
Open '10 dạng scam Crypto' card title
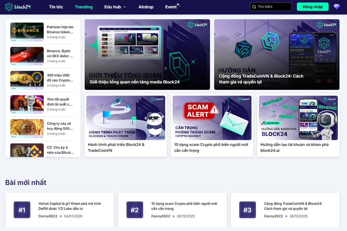pos(211,148)
